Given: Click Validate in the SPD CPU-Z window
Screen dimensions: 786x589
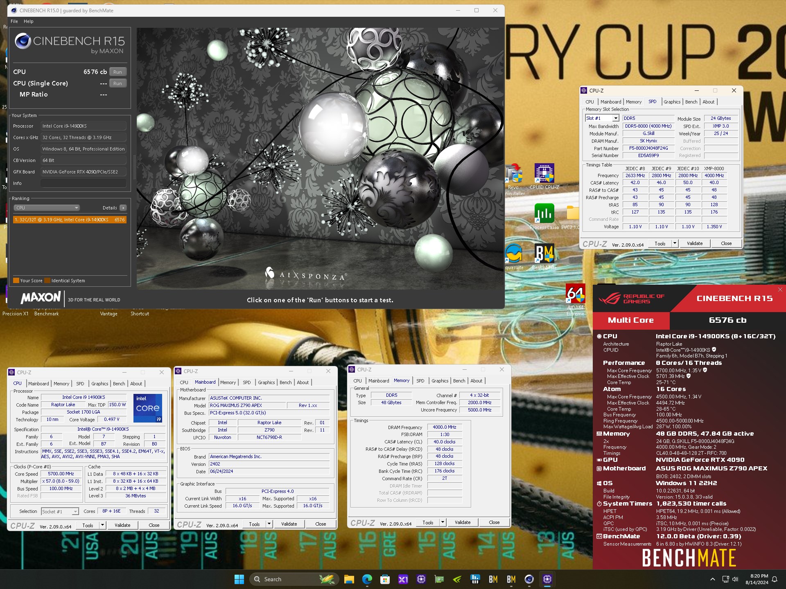Looking at the screenshot, I should (694, 243).
